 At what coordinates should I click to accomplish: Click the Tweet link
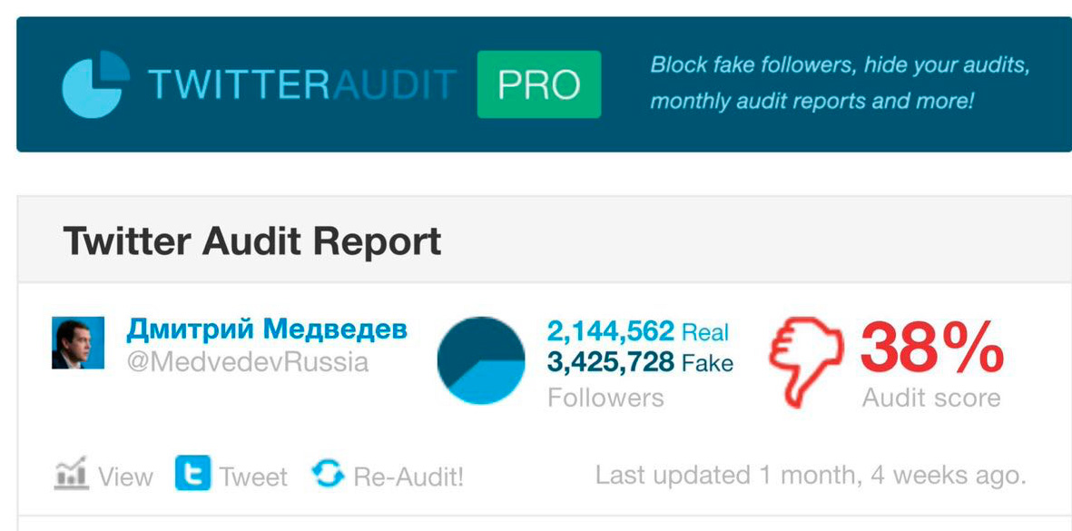[x=253, y=477]
